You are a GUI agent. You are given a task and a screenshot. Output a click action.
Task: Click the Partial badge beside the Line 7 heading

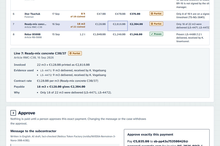[75, 53]
